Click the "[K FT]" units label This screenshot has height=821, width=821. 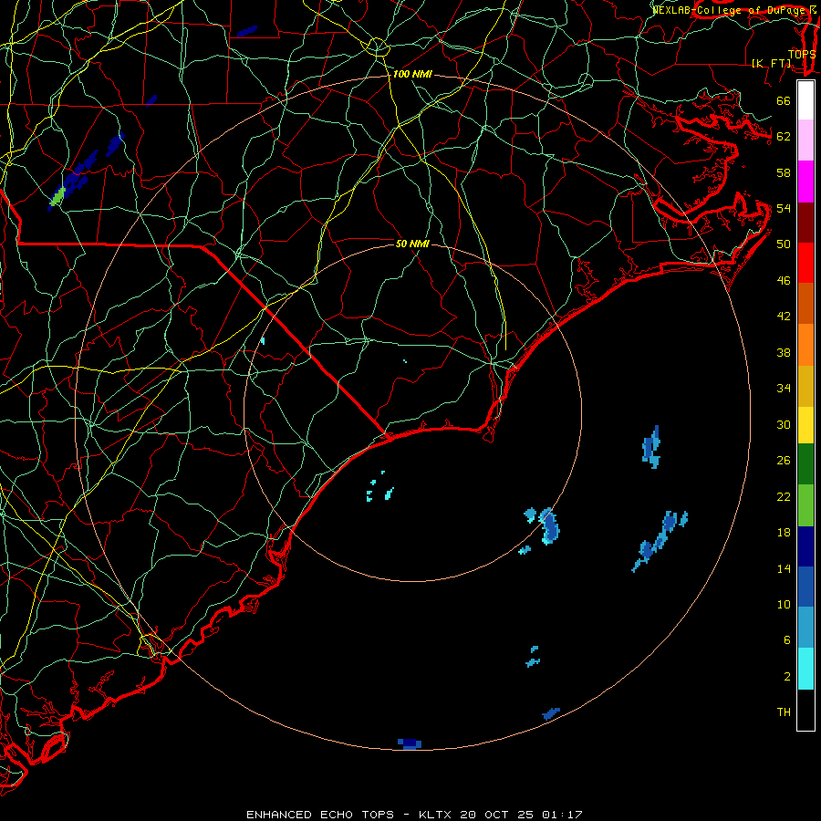(772, 63)
